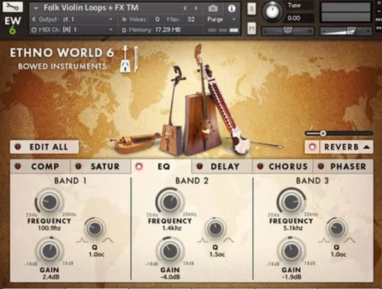Click Band 3 gain value -1.9dB
The image size is (382, 289).
292,277
